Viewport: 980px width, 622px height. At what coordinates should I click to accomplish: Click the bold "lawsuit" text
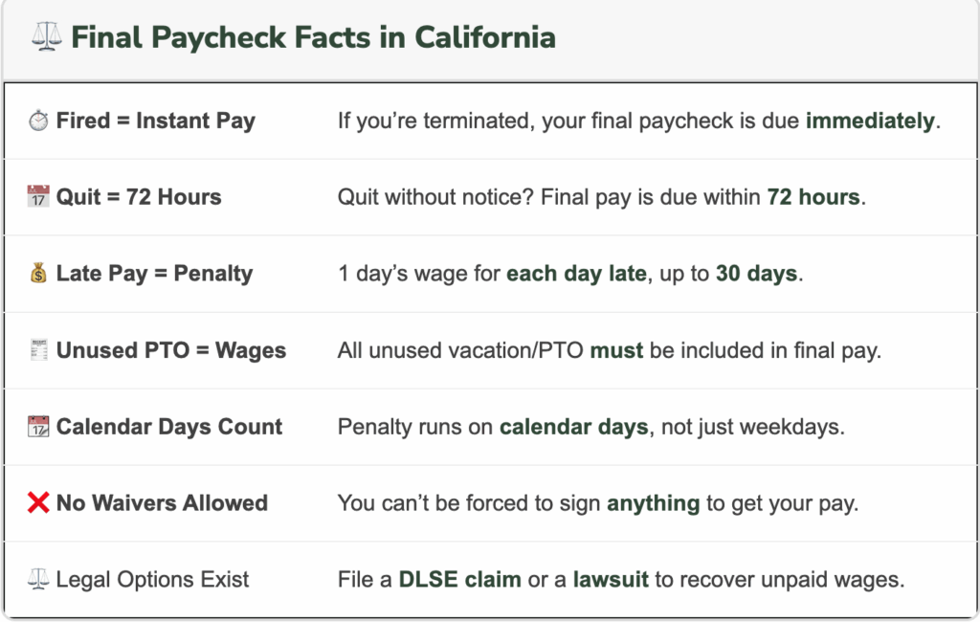[x=611, y=580]
